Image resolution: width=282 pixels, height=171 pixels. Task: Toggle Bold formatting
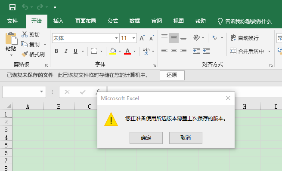(x=56, y=51)
